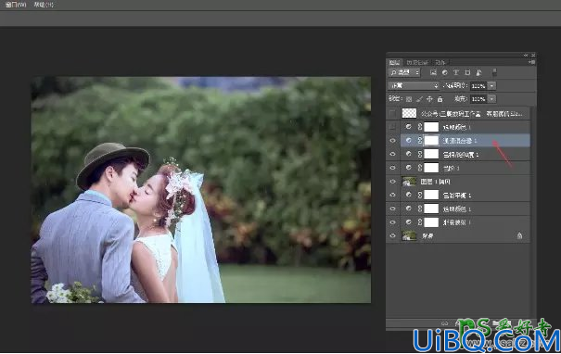
Task: Select the 色彩平衡 1 layer name
Action: (x=457, y=196)
